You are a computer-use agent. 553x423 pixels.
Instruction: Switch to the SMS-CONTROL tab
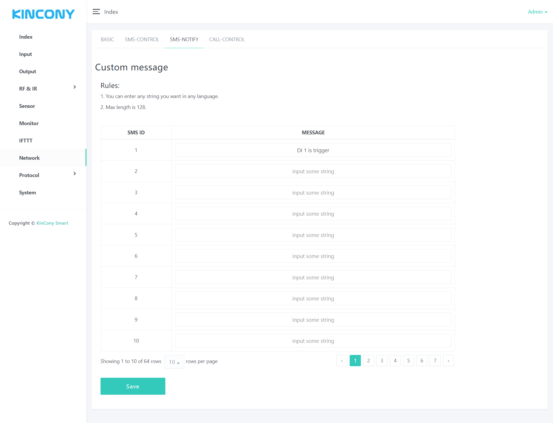click(142, 40)
